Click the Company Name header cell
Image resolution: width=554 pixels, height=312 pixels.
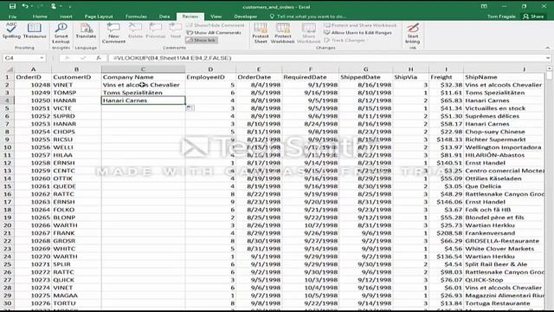[143, 77]
